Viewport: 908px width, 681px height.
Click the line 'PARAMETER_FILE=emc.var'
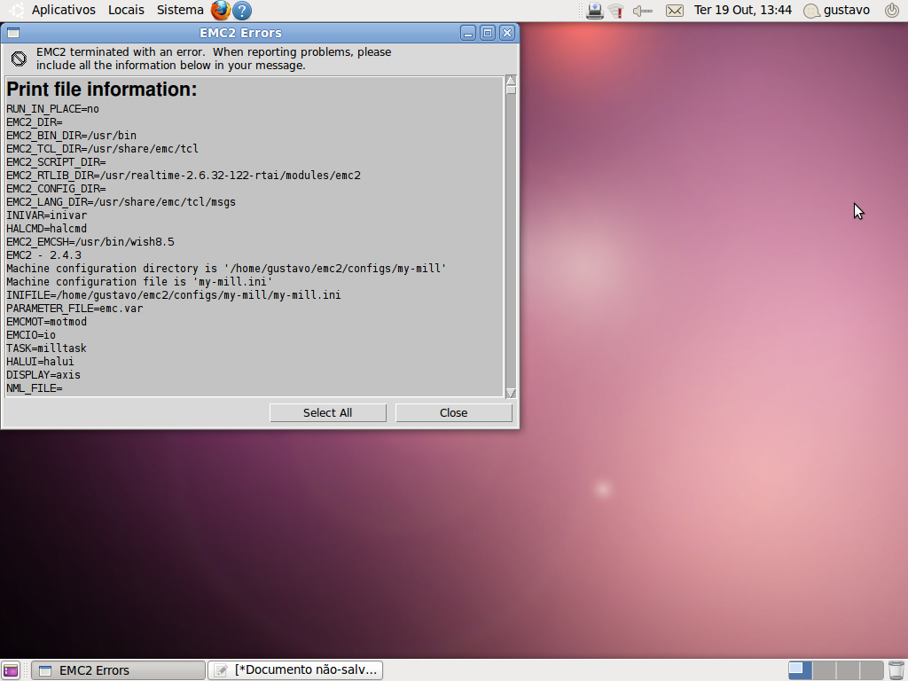[74, 309]
